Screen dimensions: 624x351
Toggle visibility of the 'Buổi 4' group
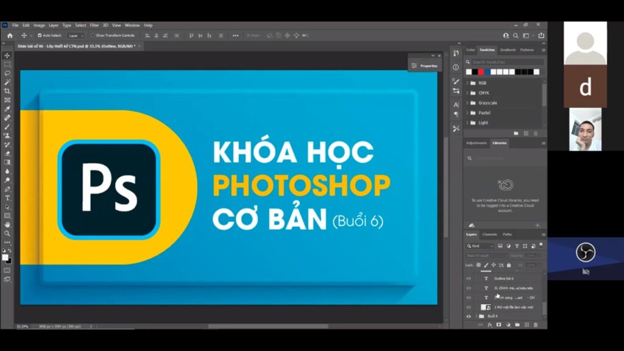pos(469,316)
